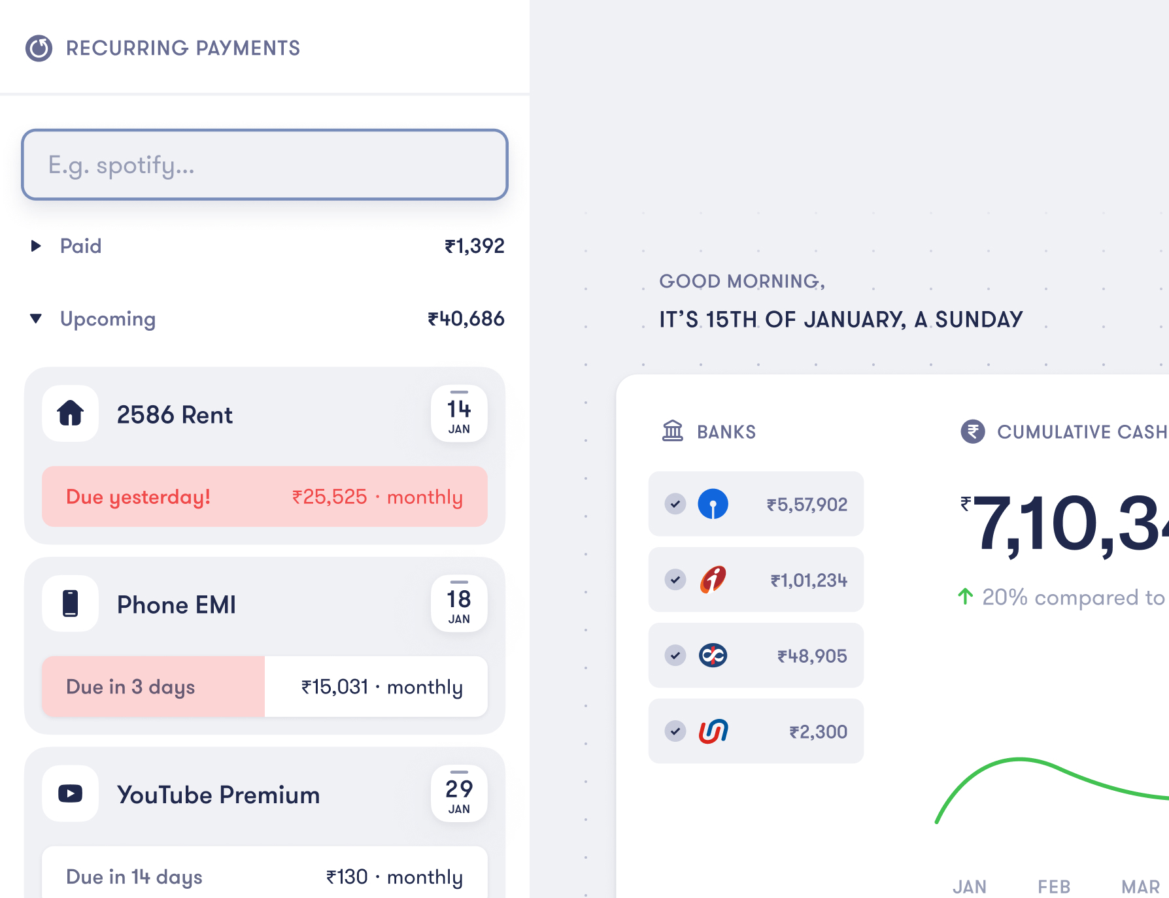Open the Phone EMI card title

(177, 605)
